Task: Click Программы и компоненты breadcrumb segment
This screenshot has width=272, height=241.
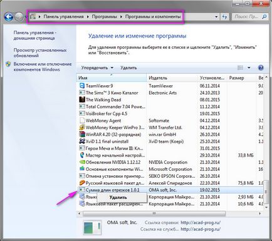Action: pos(153,17)
